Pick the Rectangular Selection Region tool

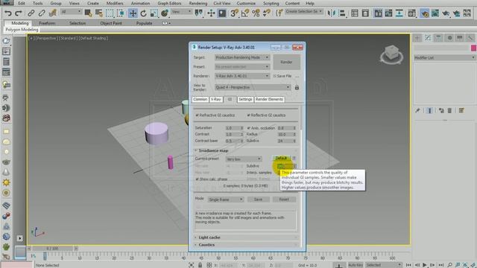pos(110,13)
